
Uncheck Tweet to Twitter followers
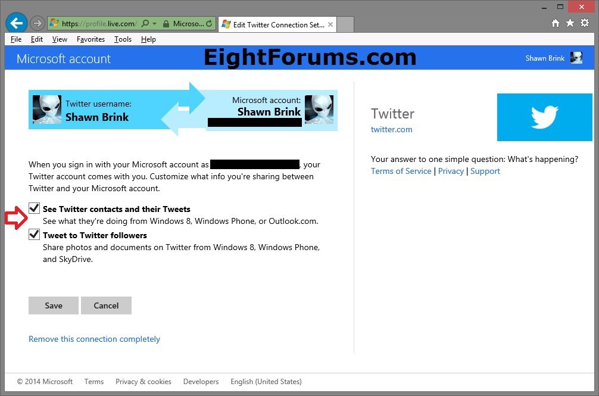pyautogui.click(x=34, y=235)
